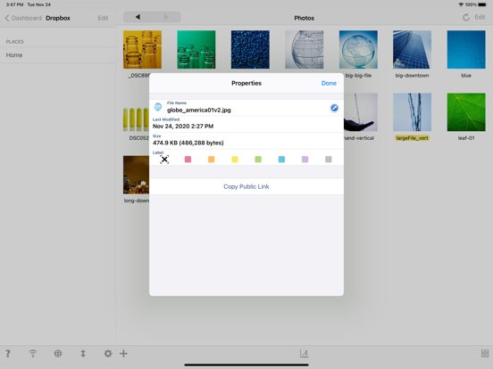Viewport: 493px width, 369px height.
Task: Click the size text 474.9 KB
Action: (x=188, y=143)
